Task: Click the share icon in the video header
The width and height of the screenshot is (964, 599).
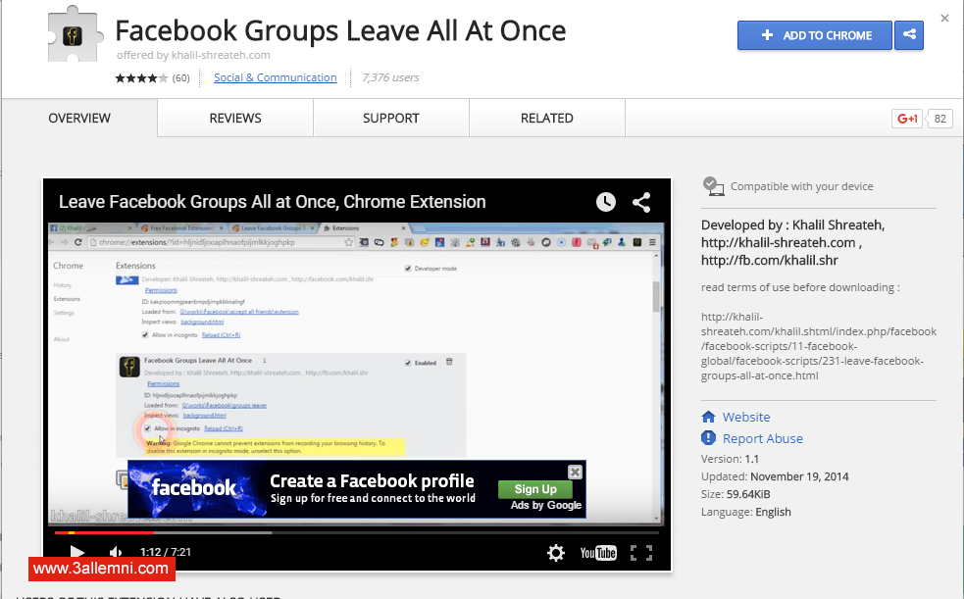Action: 641,202
